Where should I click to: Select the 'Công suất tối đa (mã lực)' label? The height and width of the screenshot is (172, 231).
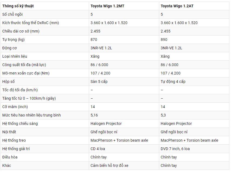[x=24, y=65]
